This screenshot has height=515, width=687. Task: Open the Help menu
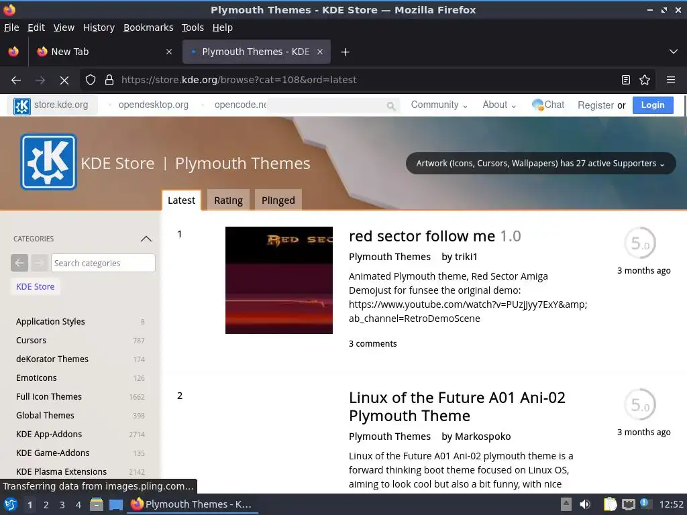pos(223,27)
